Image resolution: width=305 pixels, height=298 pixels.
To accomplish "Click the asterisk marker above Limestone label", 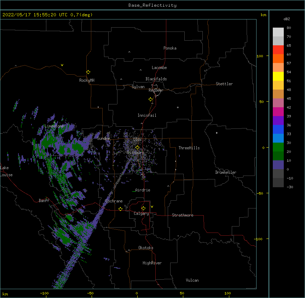I will pyautogui.click(x=54, y=122).
